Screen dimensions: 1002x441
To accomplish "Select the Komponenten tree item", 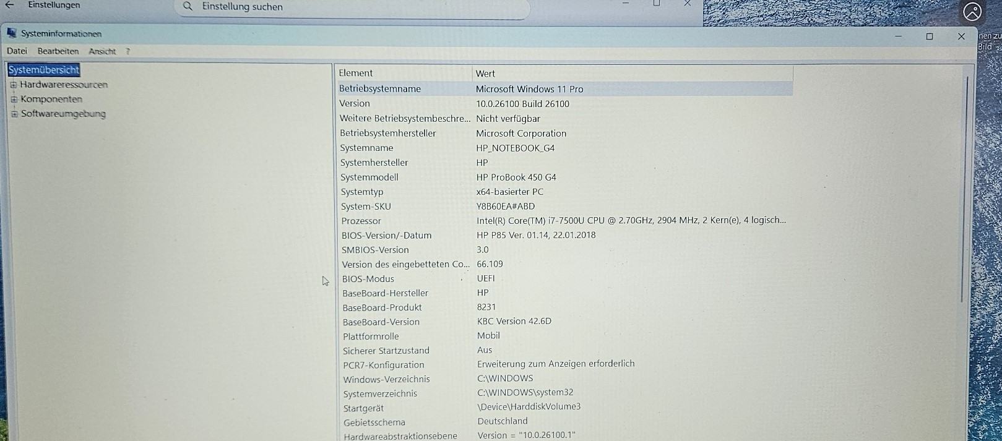I will click(51, 99).
